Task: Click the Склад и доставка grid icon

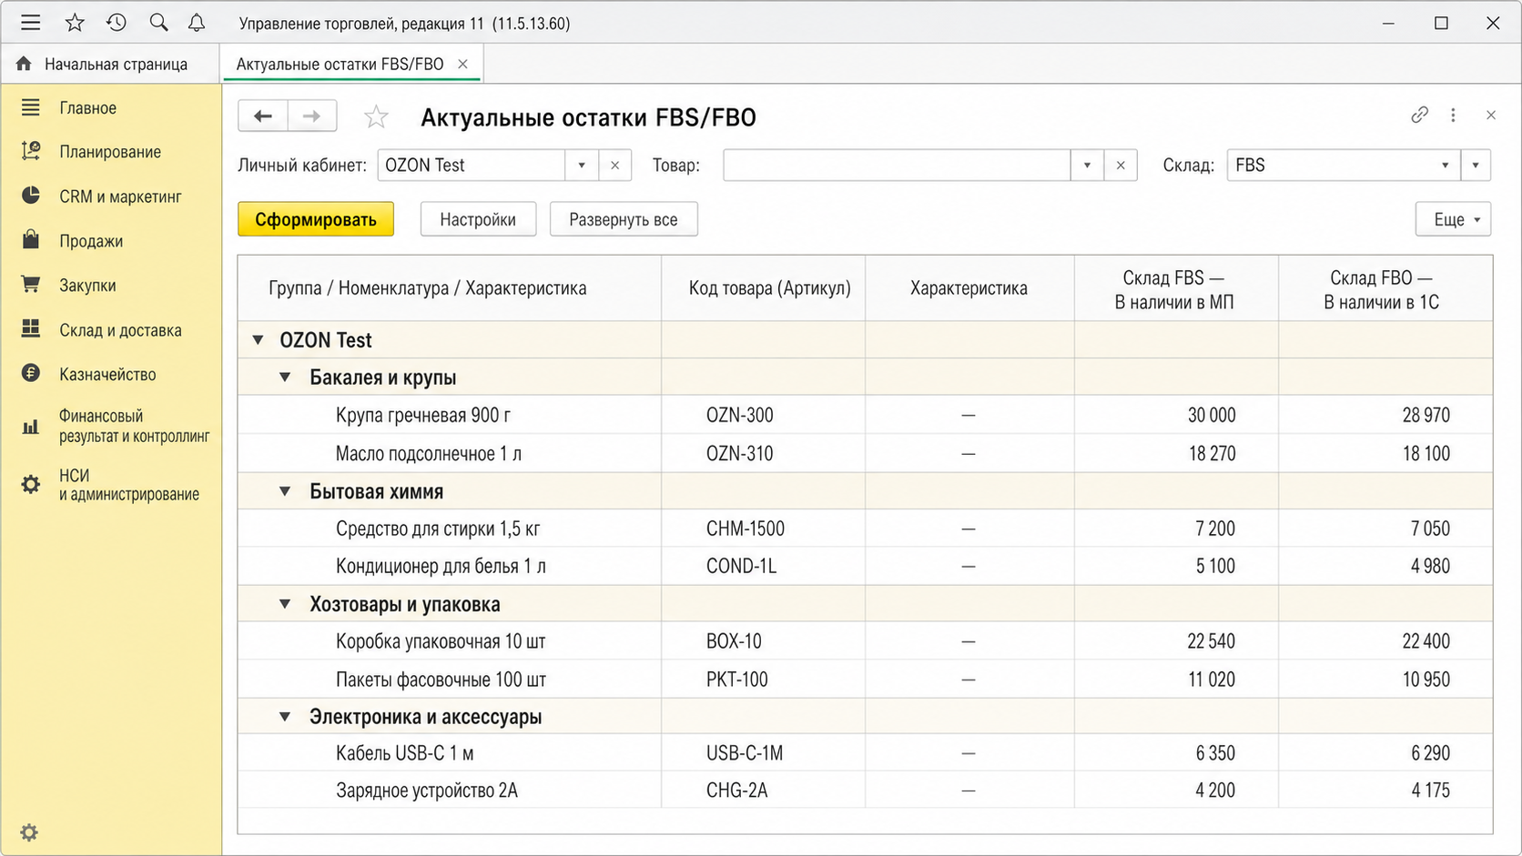Action: point(31,328)
